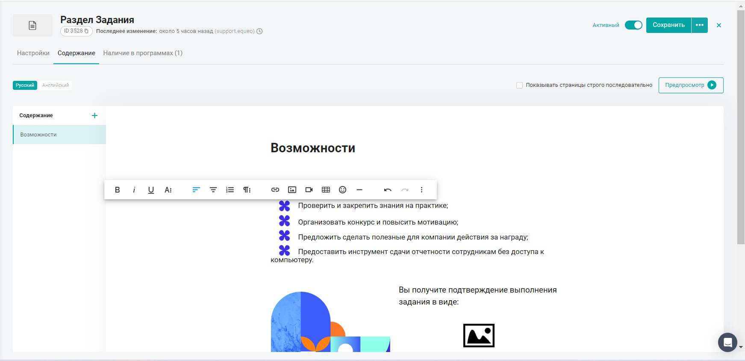Image resolution: width=745 pixels, height=361 pixels.
Task: Open the font size dropdown
Action: 168,190
